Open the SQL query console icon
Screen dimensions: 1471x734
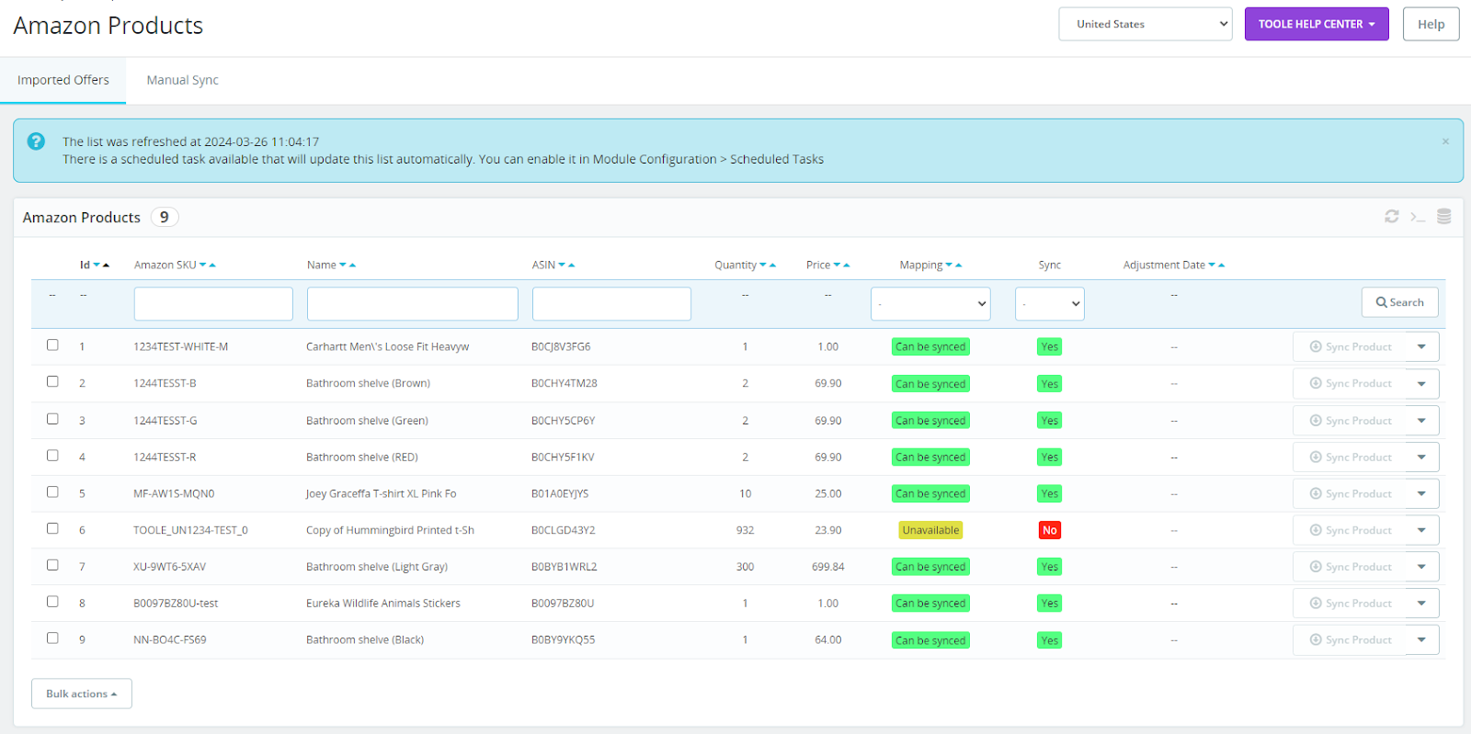click(x=1418, y=217)
